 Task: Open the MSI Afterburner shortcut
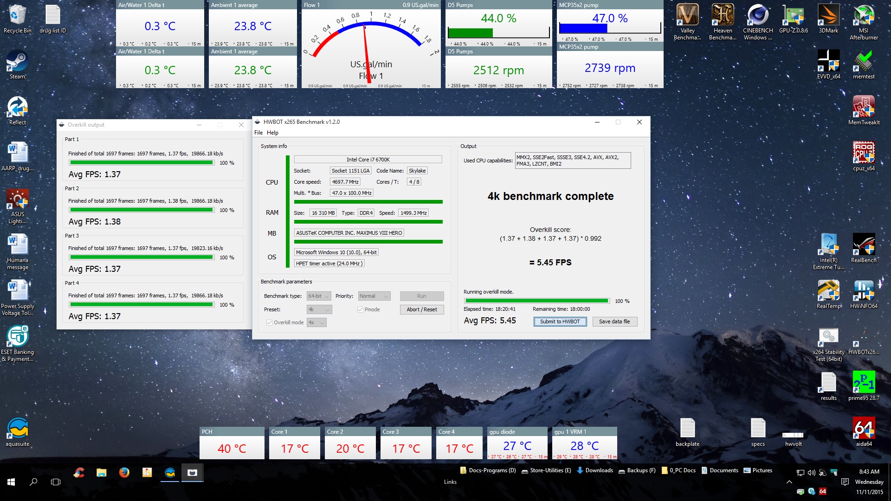tap(864, 22)
